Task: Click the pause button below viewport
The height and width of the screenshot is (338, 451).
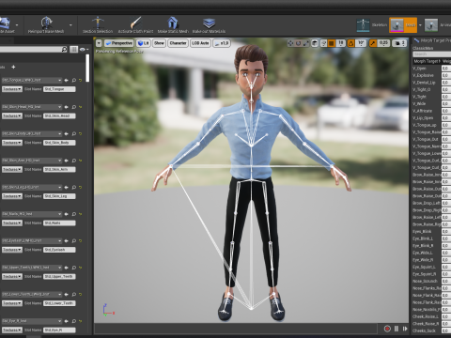Action: point(397,329)
